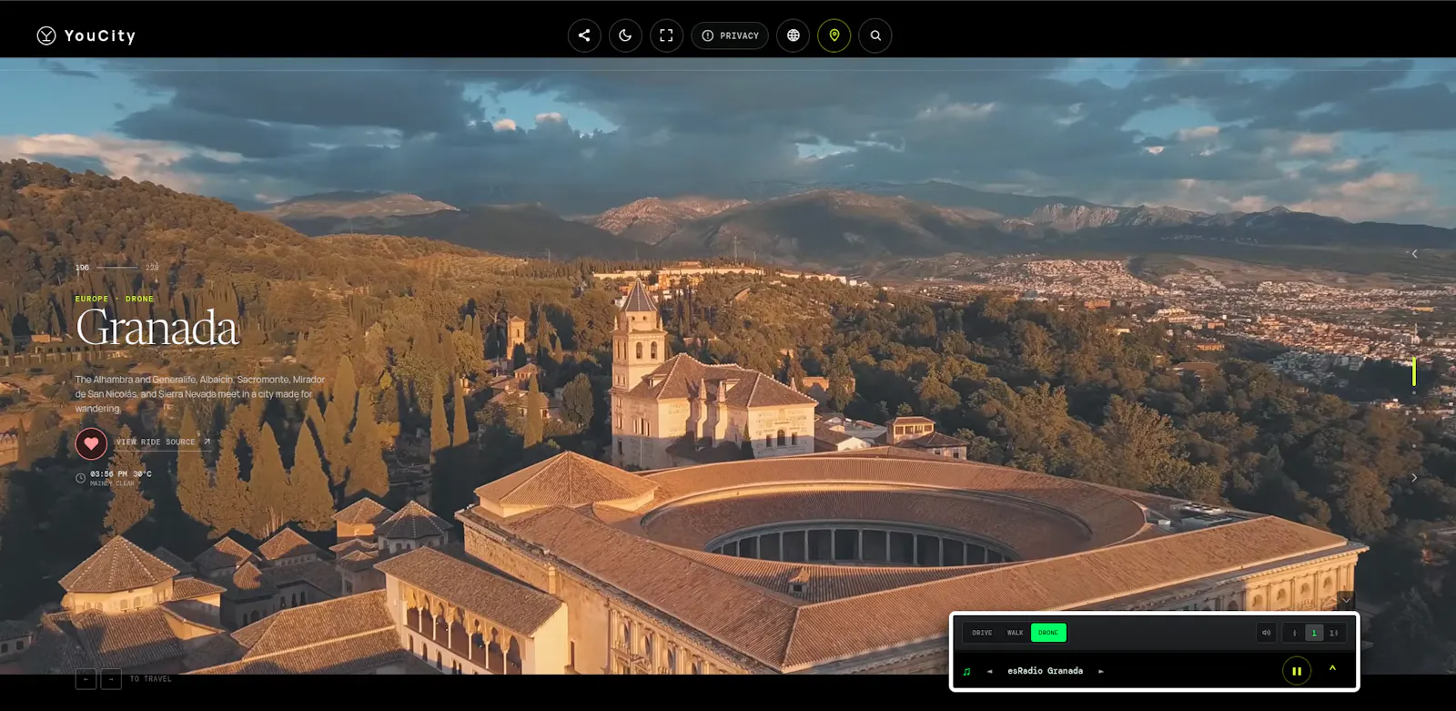Favorite Granada with the heart button

point(91,443)
